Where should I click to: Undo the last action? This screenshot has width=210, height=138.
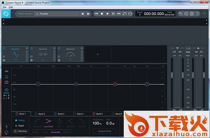[x=181, y=14]
